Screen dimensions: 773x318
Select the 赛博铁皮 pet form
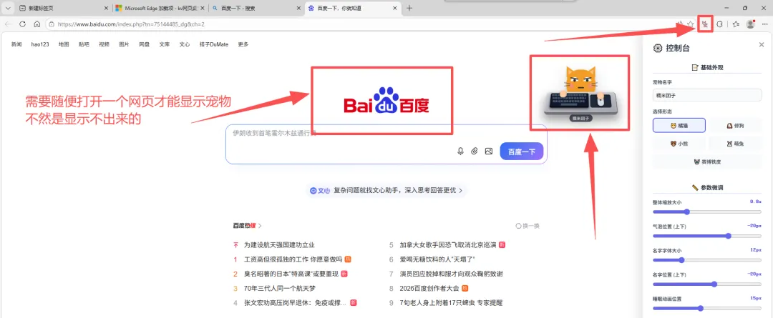[x=707, y=162]
